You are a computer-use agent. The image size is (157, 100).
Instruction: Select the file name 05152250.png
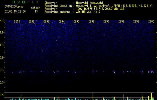click(14, 6)
